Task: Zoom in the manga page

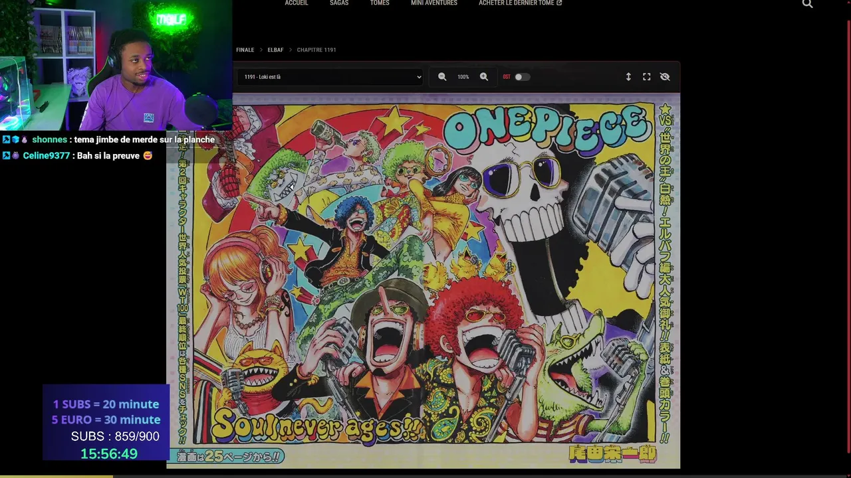Action: 484,77
